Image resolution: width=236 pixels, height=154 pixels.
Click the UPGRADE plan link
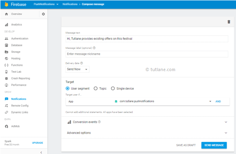(x=37, y=143)
